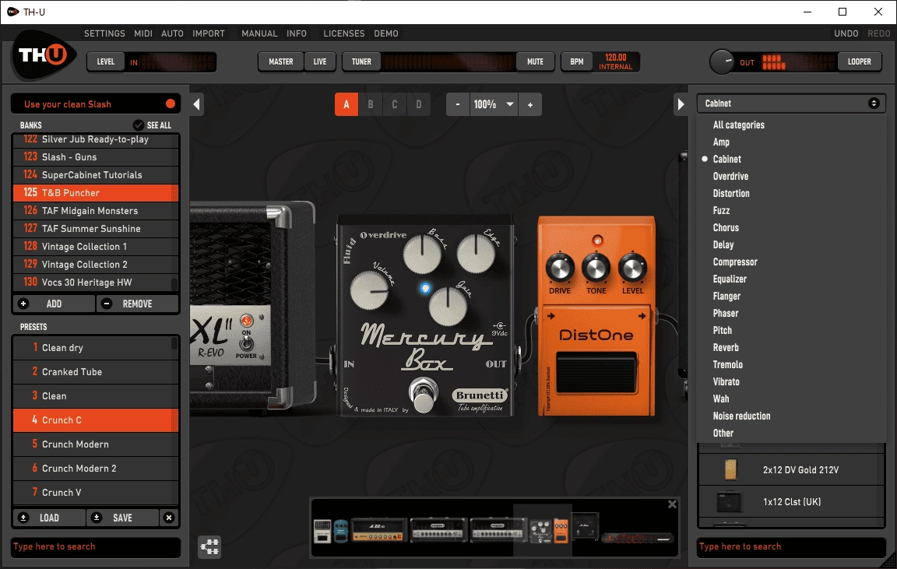Switch to scene A

[346, 104]
